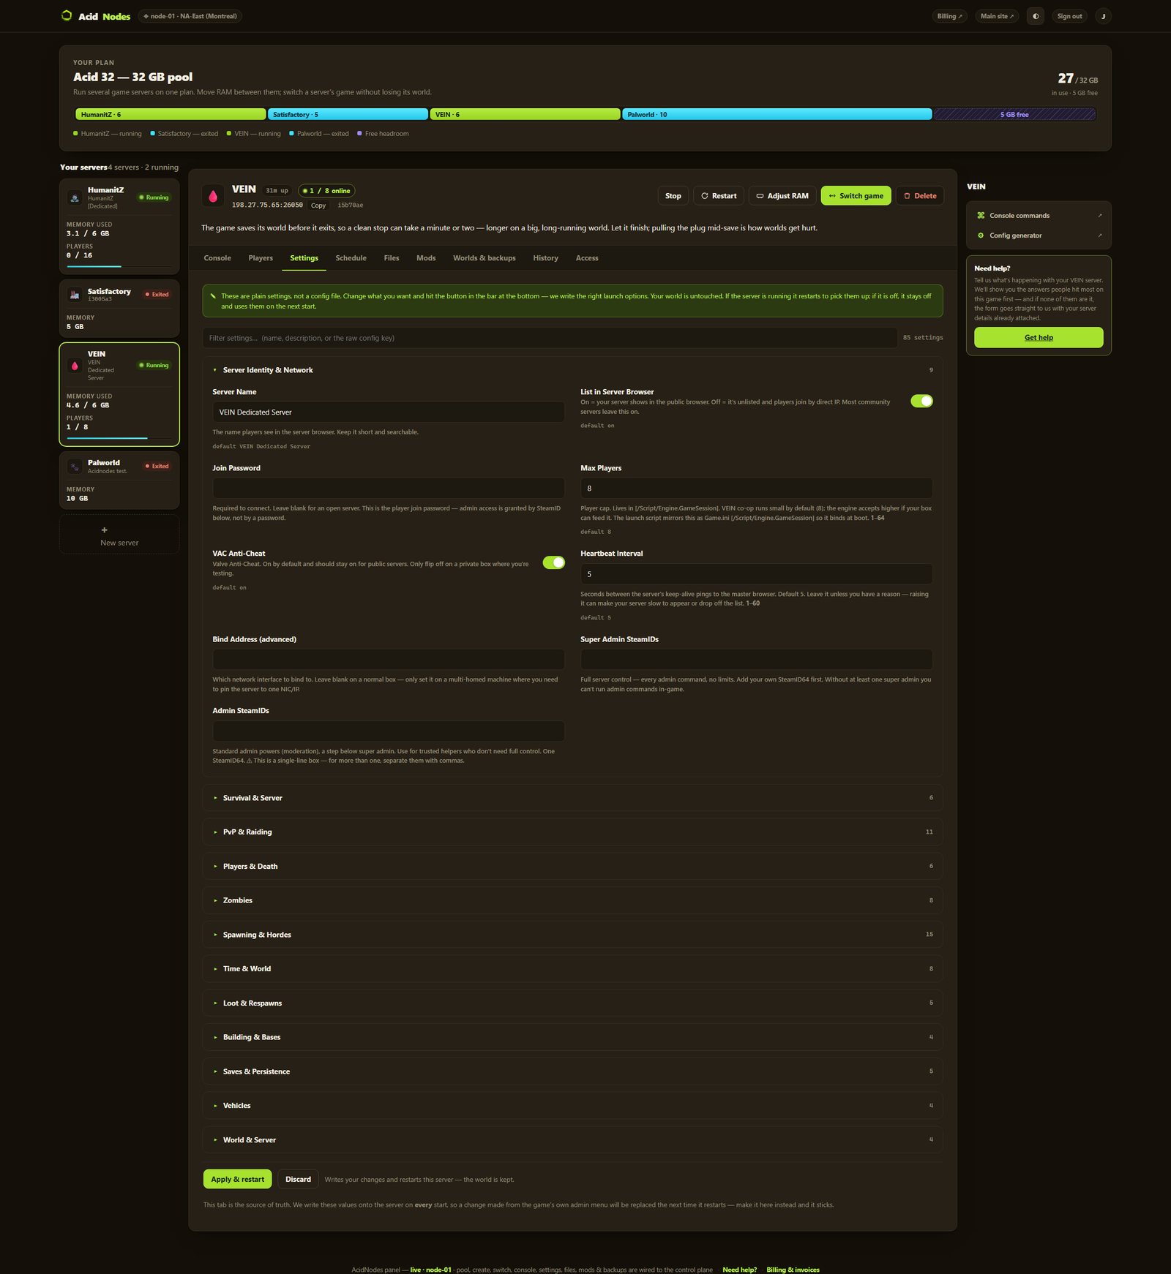This screenshot has height=1274, width=1171.
Task: Toggle List in Server Browser off
Action: [921, 401]
